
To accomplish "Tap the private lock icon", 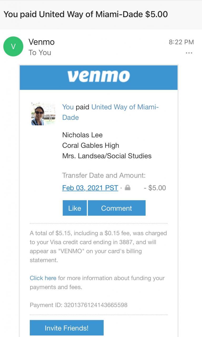I will click(x=127, y=188).
